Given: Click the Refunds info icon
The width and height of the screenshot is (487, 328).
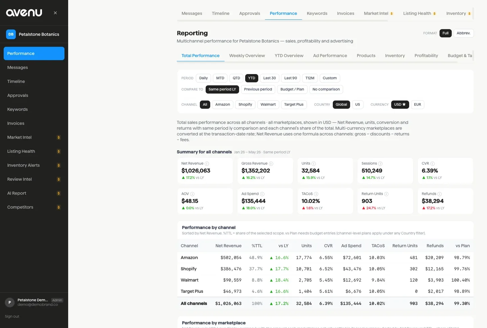Looking at the screenshot, I should [x=440, y=194].
